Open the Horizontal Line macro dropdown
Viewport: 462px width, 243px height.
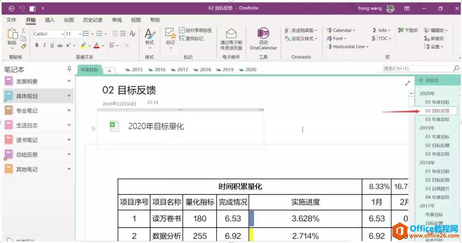348,47
